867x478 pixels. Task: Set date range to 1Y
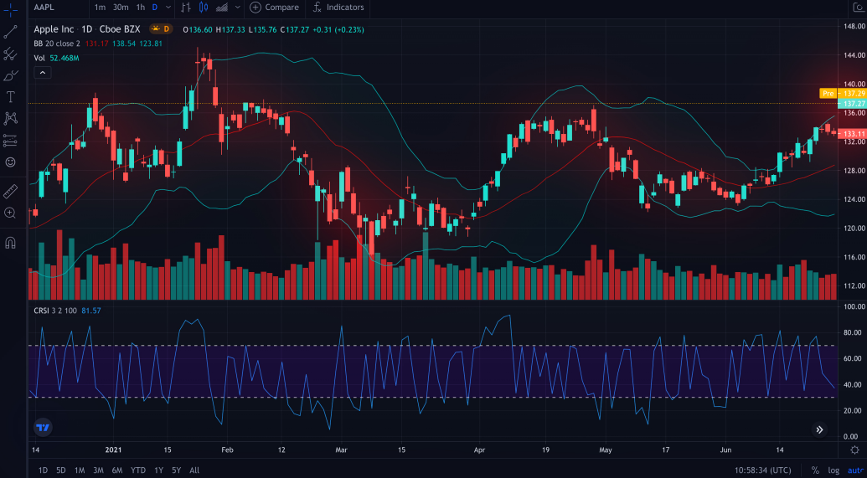(x=158, y=470)
